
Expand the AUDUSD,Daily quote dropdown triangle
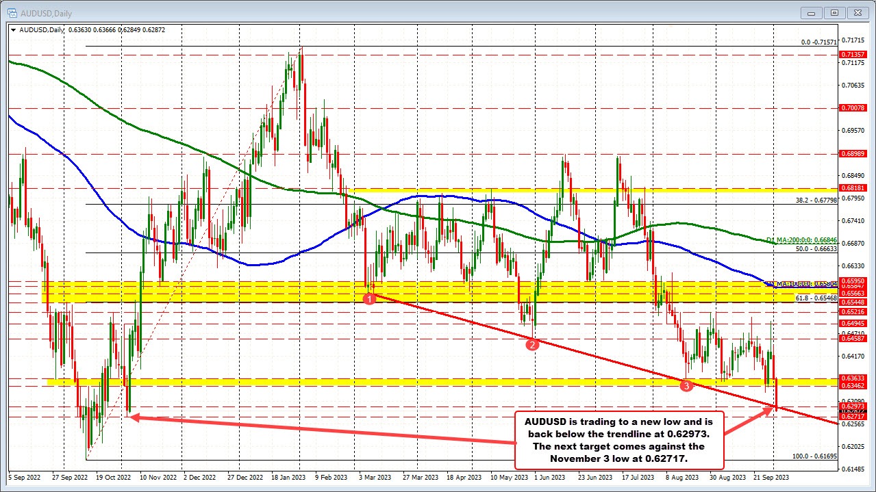(13, 29)
